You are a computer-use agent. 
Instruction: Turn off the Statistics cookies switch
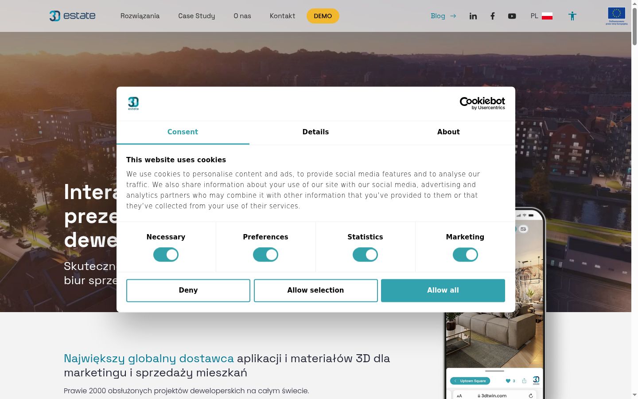(365, 254)
